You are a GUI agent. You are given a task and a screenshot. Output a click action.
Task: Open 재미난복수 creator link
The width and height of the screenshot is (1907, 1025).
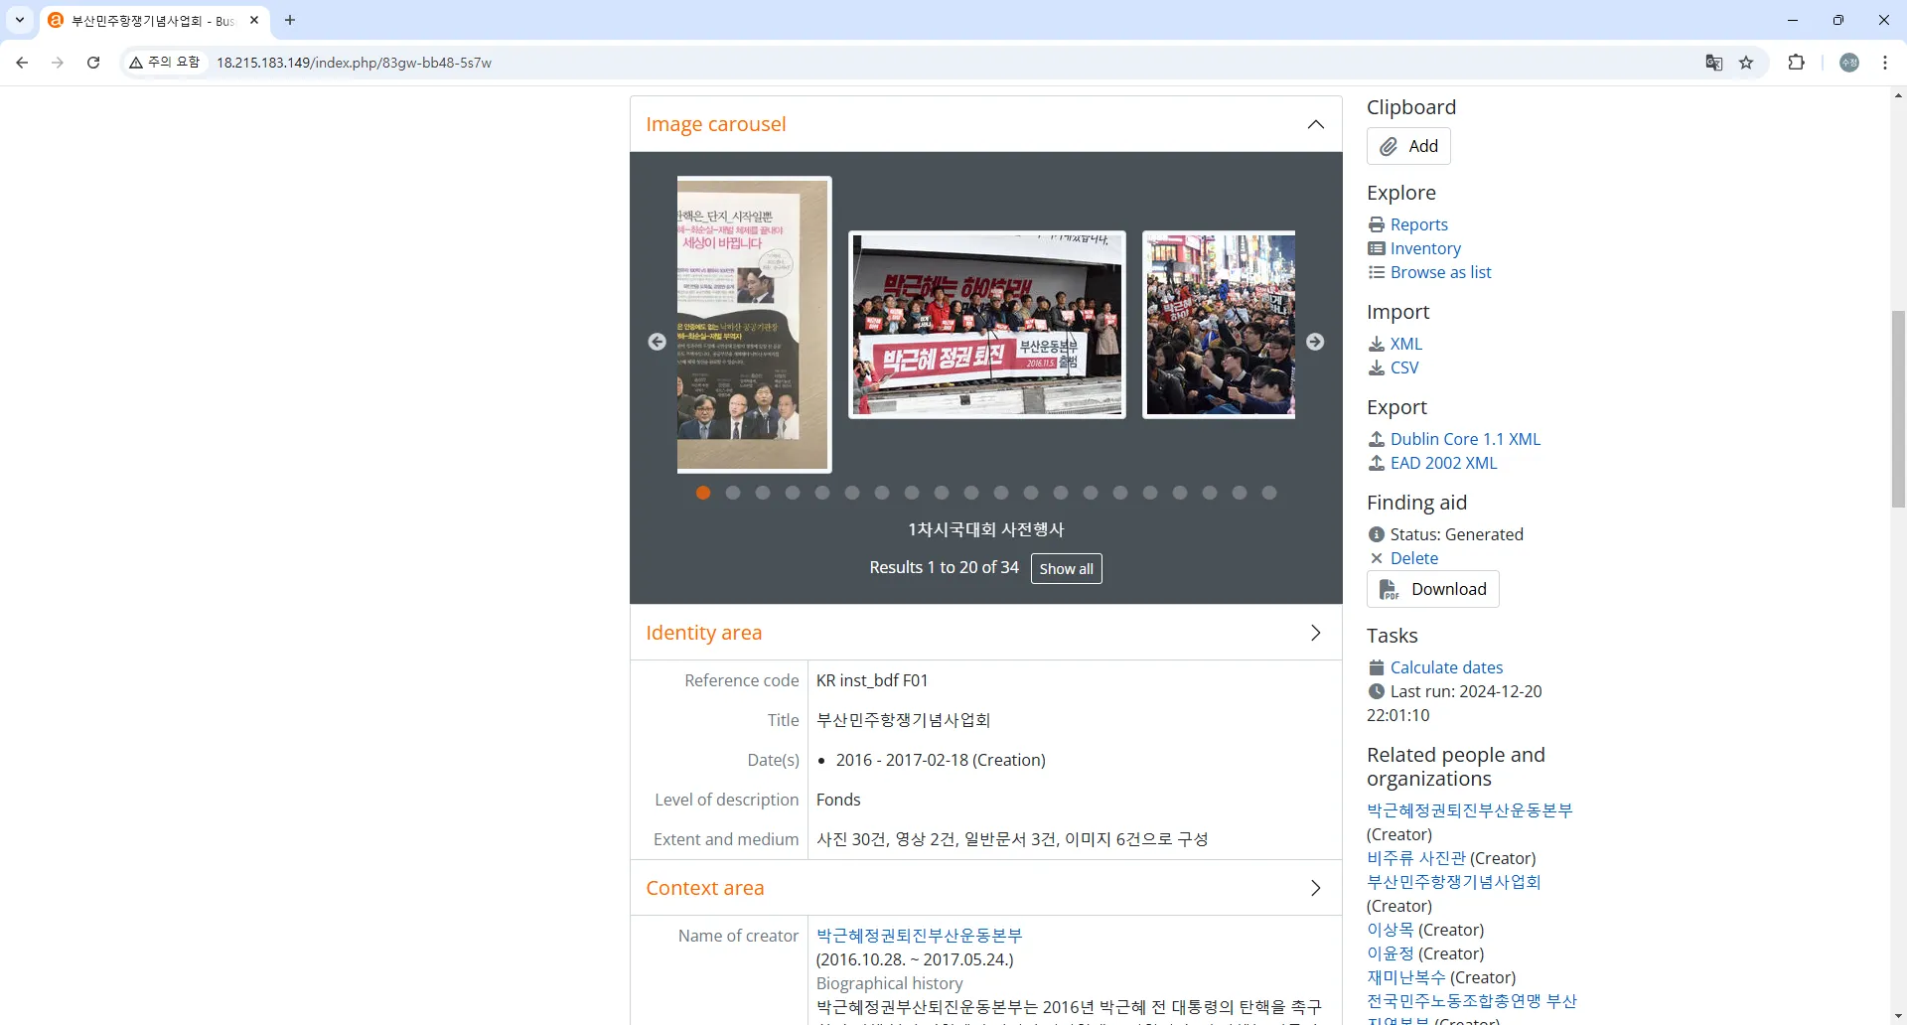(1406, 977)
